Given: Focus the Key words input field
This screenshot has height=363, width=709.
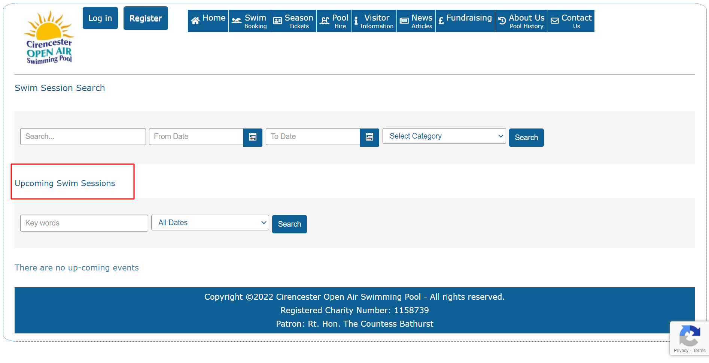Looking at the screenshot, I should (x=84, y=223).
